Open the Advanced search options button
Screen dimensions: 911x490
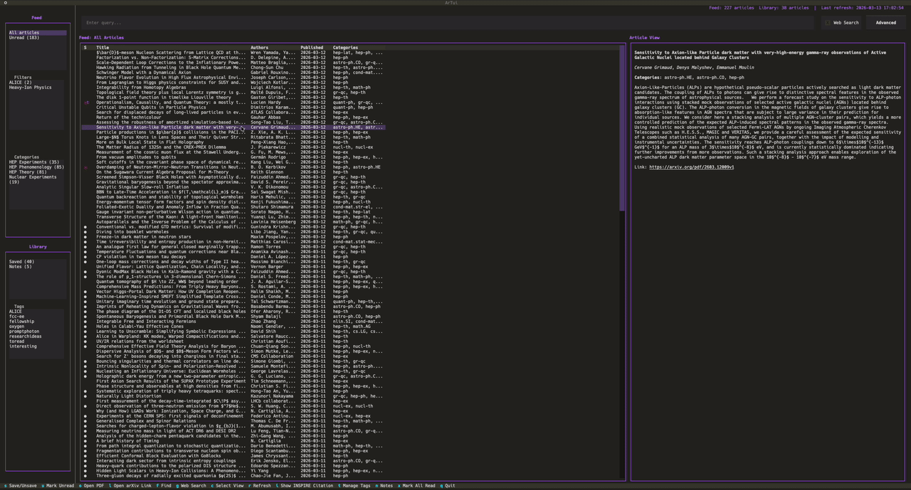pos(885,23)
